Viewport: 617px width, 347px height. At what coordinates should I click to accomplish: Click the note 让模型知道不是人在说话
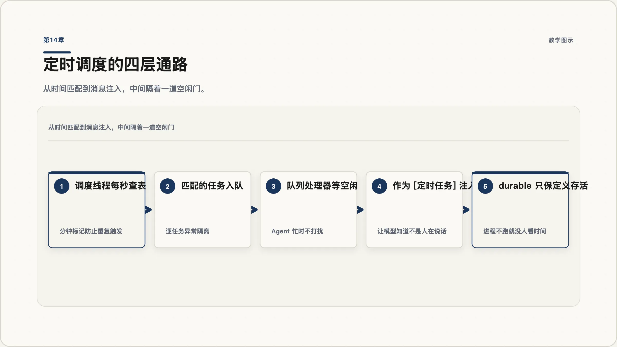[412, 231]
